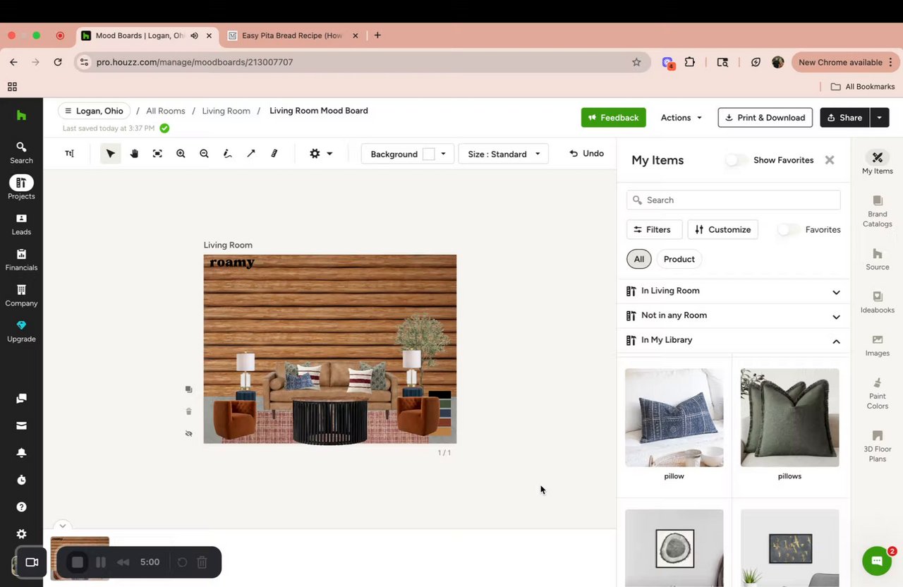The height and width of the screenshot is (587, 903).
Task: Select the Product filter chip
Action: (679, 259)
